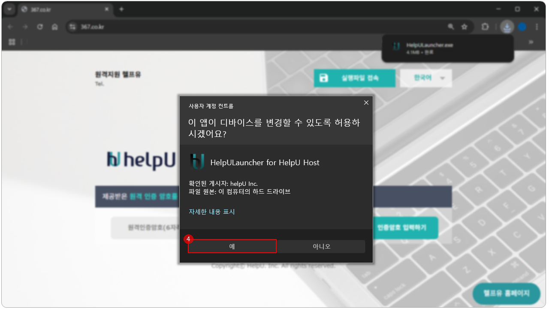Close the 367.co.kr tab
This screenshot has width=549, height=309.
tap(106, 9)
